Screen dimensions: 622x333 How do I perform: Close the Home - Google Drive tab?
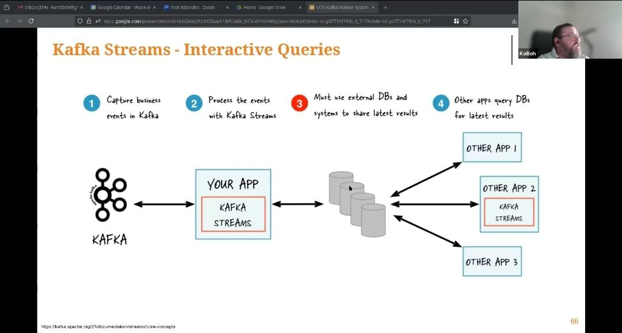300,7
